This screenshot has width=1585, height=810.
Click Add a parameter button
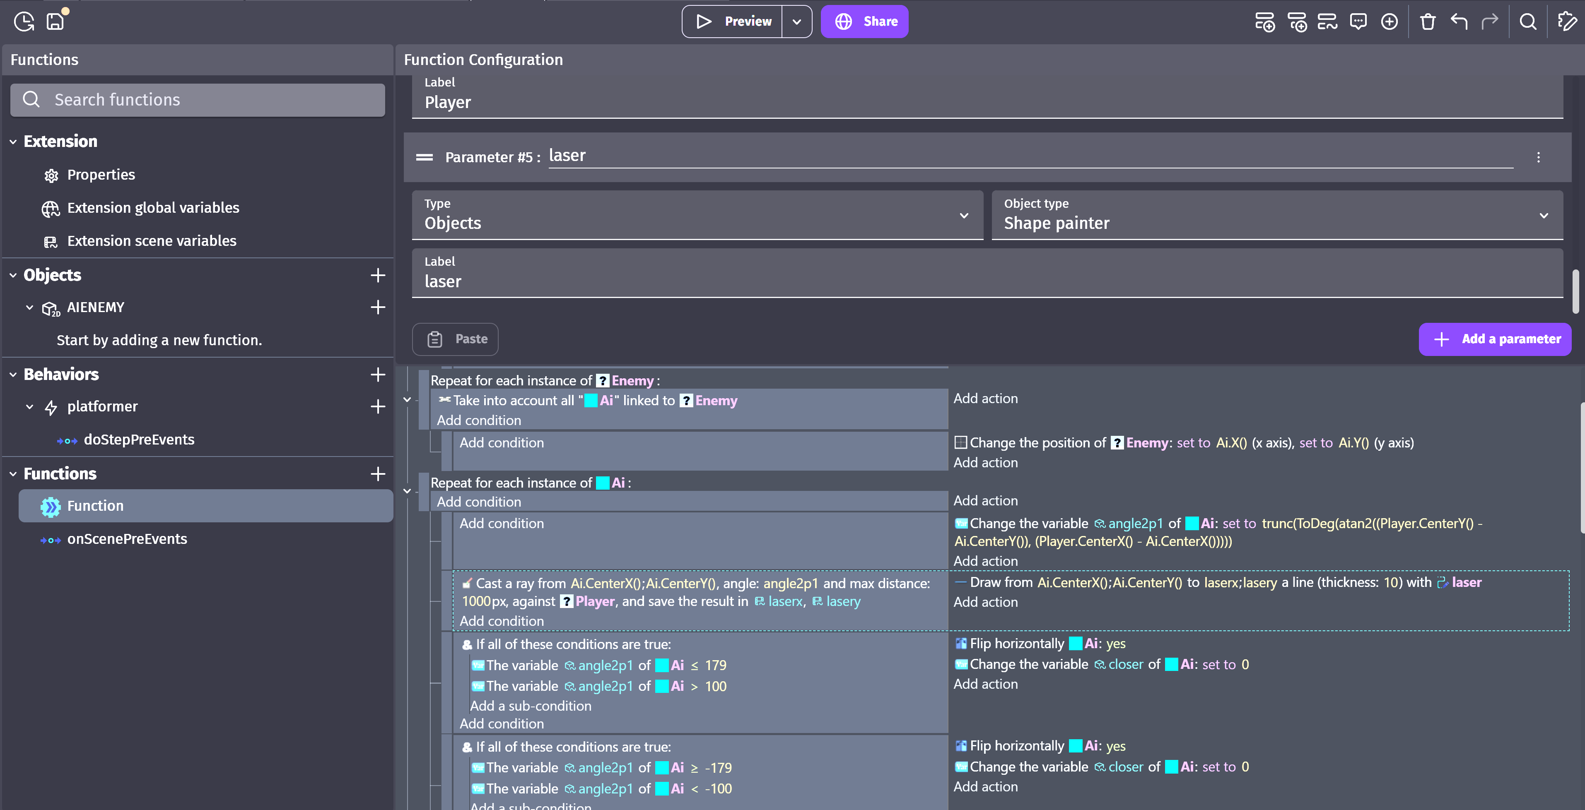1495,339
